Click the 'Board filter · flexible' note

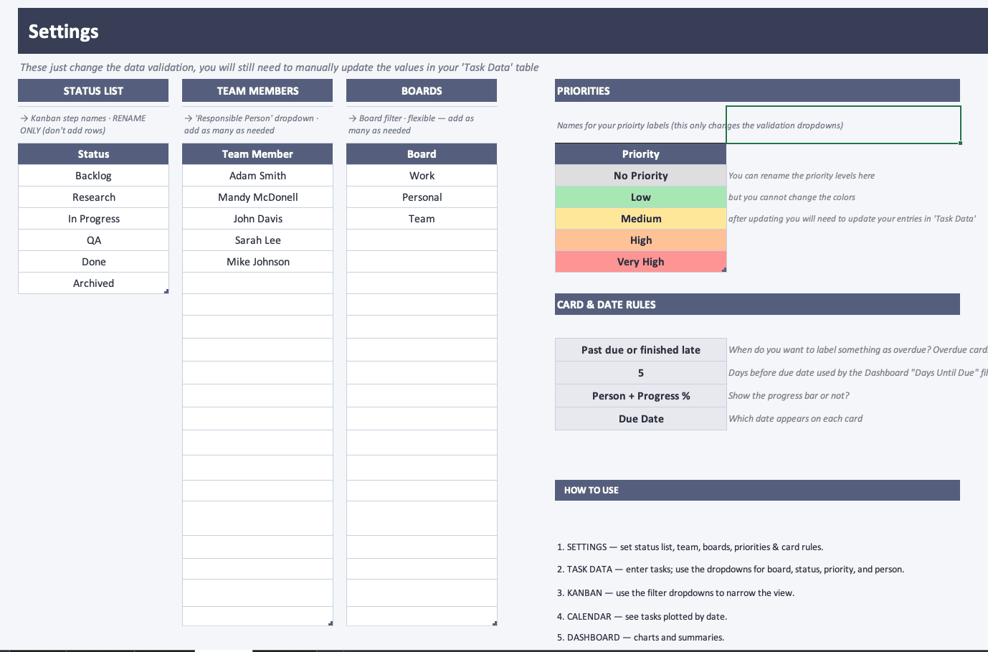coord(412,124)
